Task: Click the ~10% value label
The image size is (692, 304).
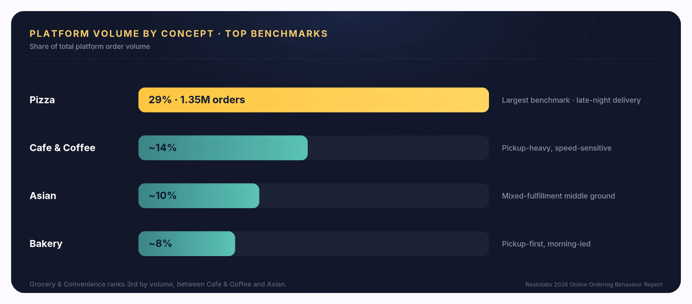Action: (x=163, y=196)
